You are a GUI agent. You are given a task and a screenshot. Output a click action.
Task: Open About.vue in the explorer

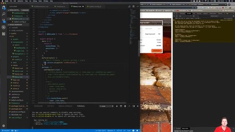[x=19, y=68]
